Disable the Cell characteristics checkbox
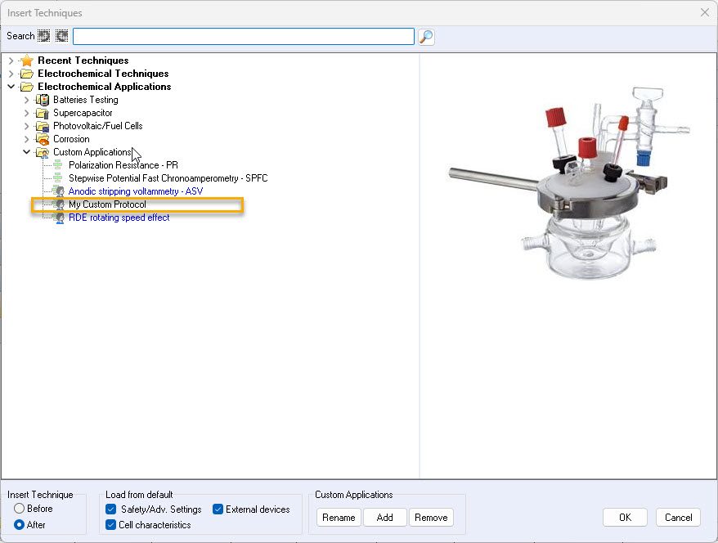The width and height of the screenshot is (718, 543). pyautogui.click(x=111, y=525)
